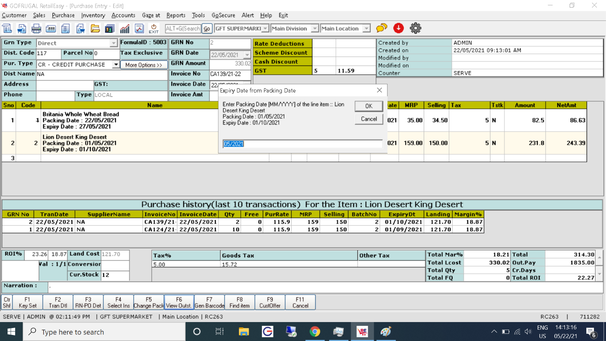
Task: Click the printer icon in the toolbar
Action: [36, 28]
